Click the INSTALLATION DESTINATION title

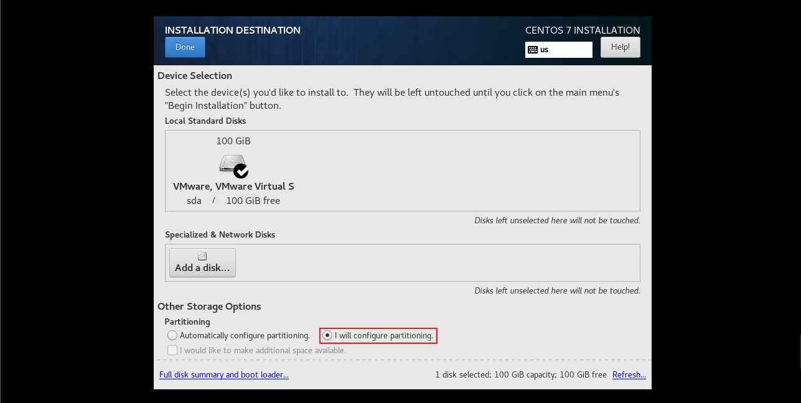coord(233,30)
